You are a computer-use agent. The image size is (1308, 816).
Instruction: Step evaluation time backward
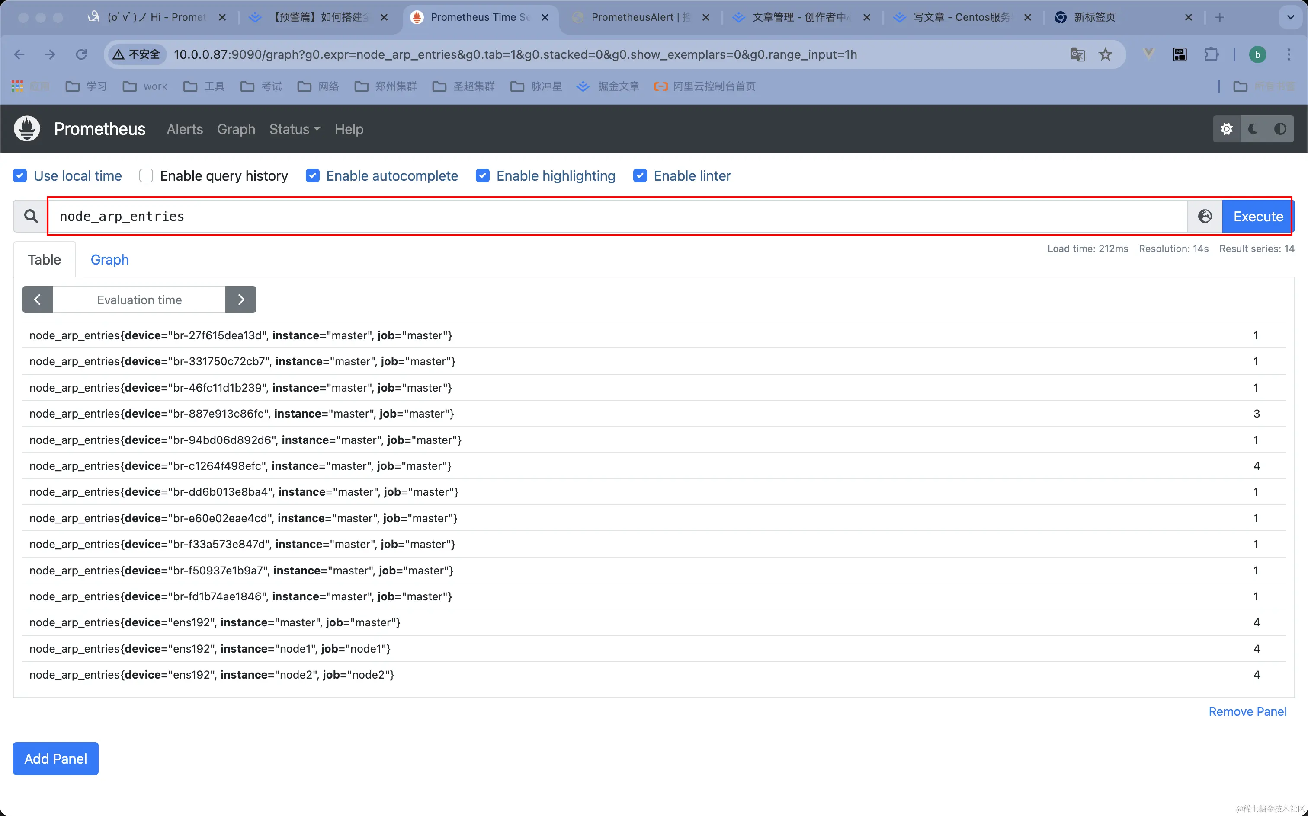tap(37, 300)
